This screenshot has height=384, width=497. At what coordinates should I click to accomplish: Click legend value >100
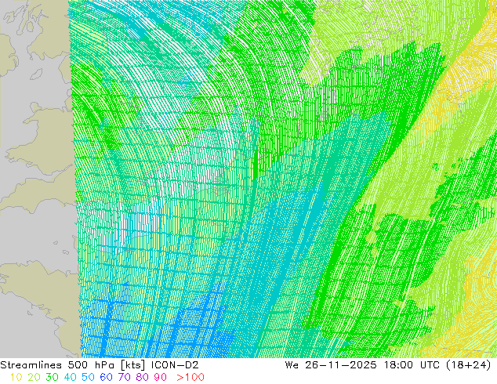pos(190,378)
